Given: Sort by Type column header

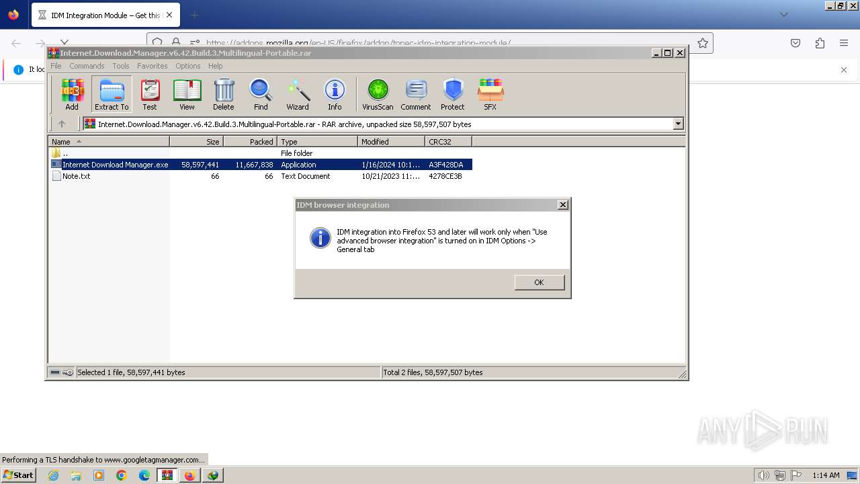Looking at the screenshot, I should [317, 141].
